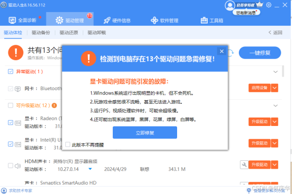This screenshot has height=194, width=292.
Task: Click the 查看更多解决方案 link at bottom right
Action: pos(269,190)
